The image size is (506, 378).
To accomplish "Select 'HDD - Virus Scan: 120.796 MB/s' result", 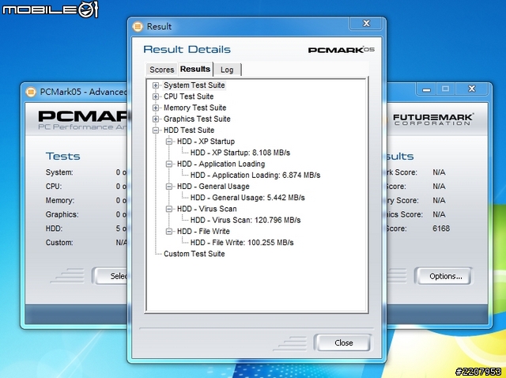I will pyautogui.click(x=245, y=220).
